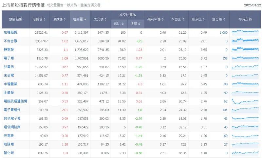Viewport: 262px width, 158px height.
Task: Select 光電業 本益比 value 79.24
Action: [x=182, y=136]
